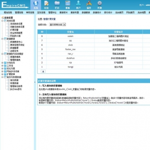This screenshot has height=150, width=150.
Task: Hide the left sidebar with the arrow handle
Action: 35,82
